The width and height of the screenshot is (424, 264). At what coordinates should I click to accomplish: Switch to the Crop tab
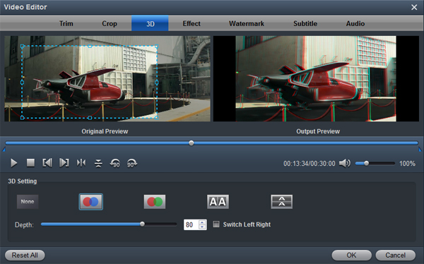110,23
